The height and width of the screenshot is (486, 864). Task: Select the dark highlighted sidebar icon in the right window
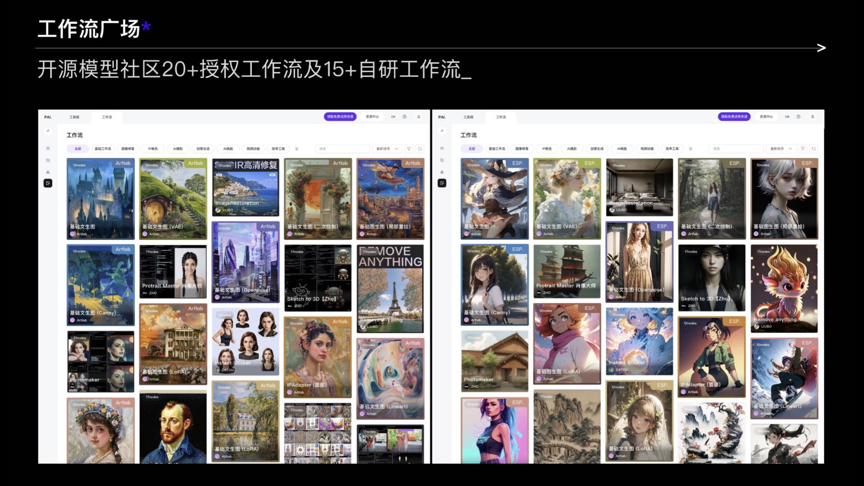pos(442,183)
